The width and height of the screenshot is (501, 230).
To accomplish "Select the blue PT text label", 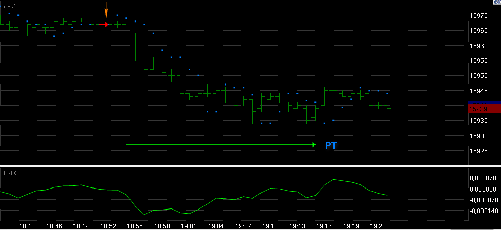I will (331, 145).
